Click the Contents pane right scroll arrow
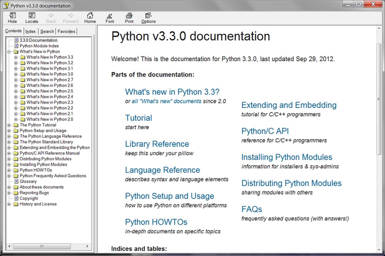 (87, 246)
